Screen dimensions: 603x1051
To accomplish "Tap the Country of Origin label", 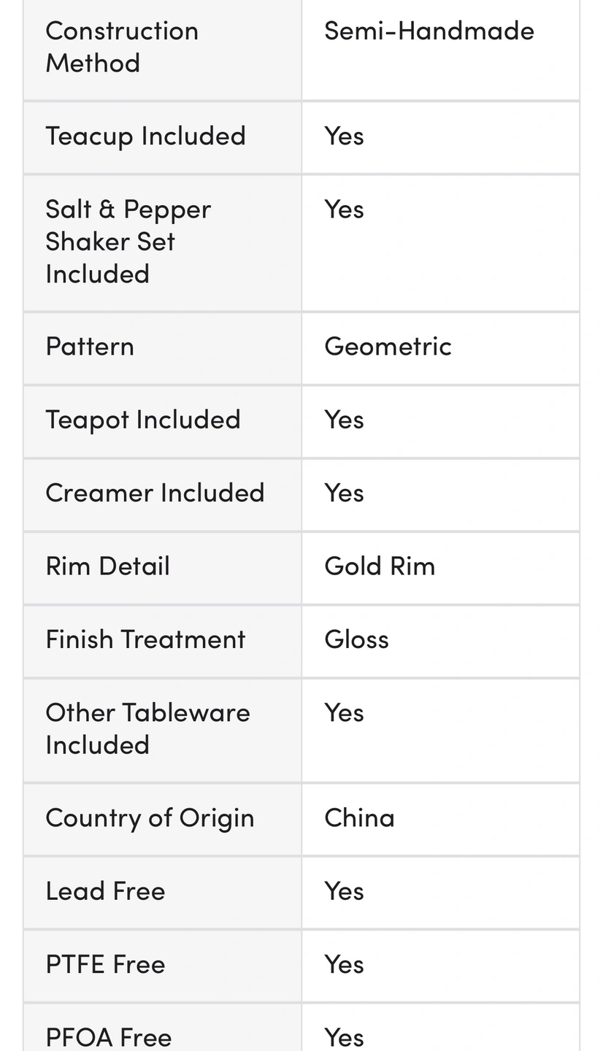I will pyautogui.click(x=150, y=818).
